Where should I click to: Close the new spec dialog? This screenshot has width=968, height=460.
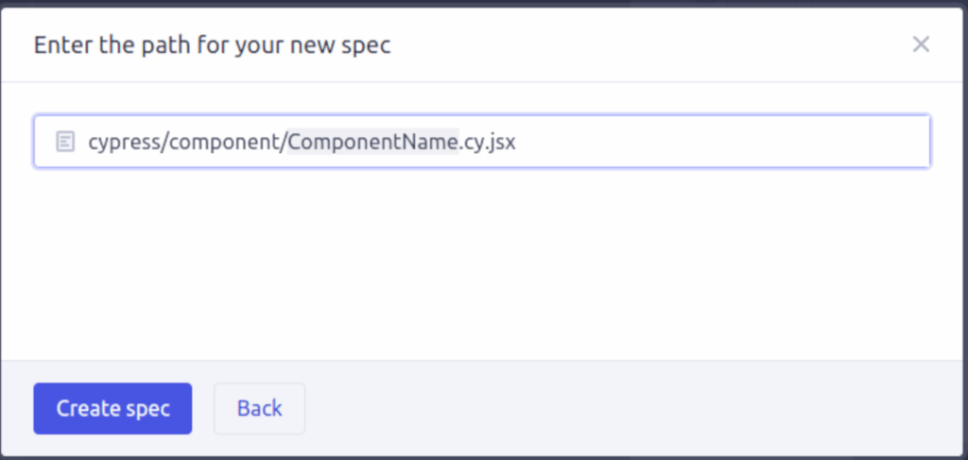coord(921,44)
